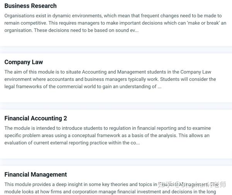Click the divider between Company Law and Financial Accounting 2

[x=116, y=106]
